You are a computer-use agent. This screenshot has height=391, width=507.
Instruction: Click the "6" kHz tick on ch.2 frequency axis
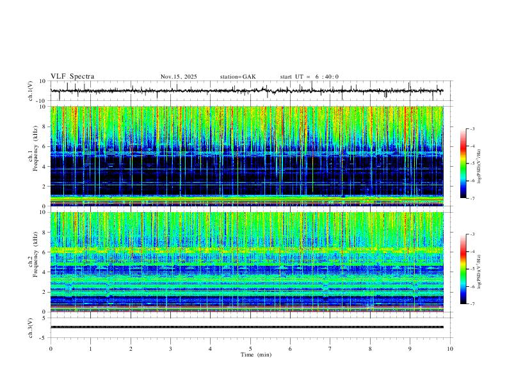(x=44, y=252)
